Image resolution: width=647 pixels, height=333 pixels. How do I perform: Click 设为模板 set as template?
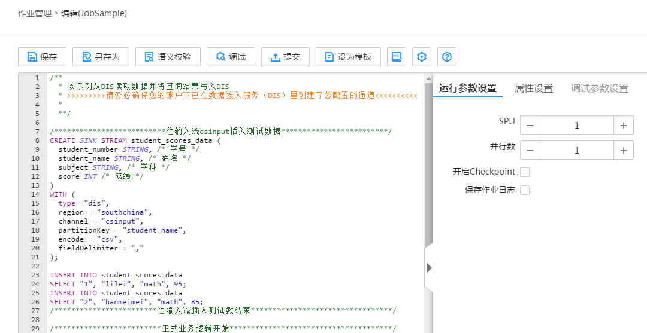tap(348, 57)
